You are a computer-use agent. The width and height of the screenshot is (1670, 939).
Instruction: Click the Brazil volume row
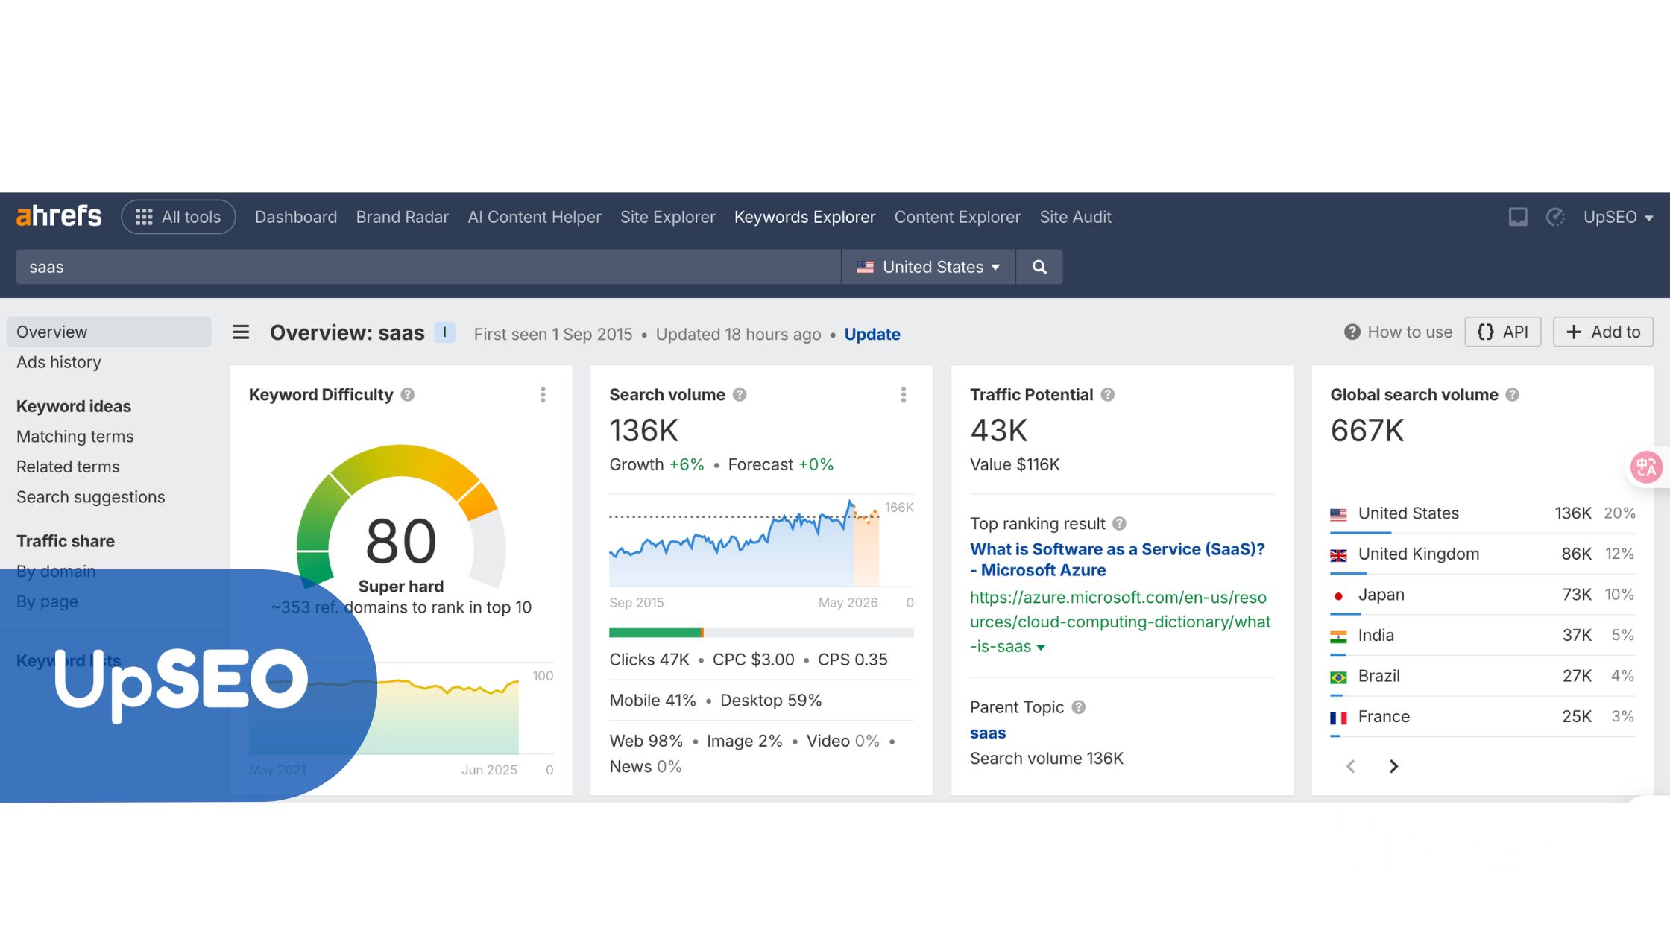(1483, 676)
